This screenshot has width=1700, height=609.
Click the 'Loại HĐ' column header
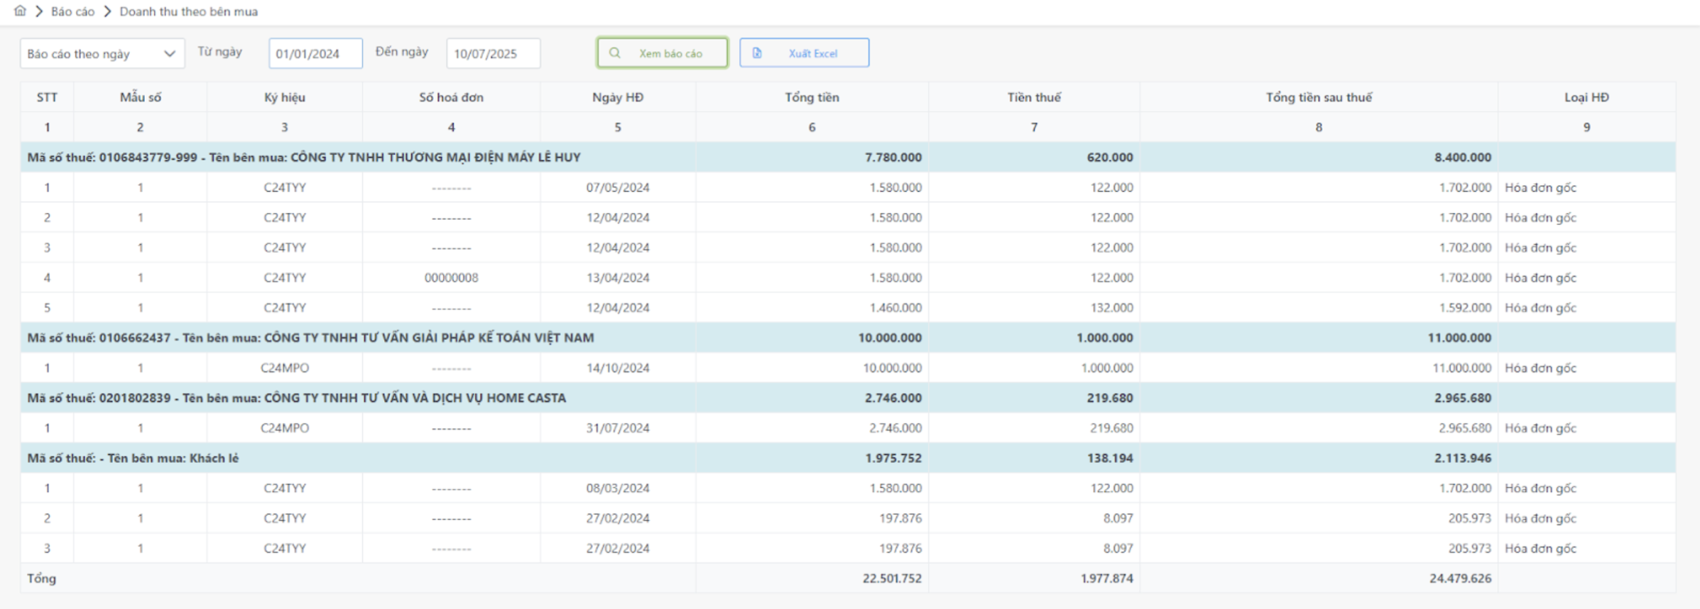point(1586,97)
